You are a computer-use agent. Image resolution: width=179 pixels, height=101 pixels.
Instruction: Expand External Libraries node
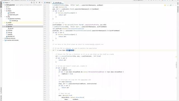tap(3, 38)
